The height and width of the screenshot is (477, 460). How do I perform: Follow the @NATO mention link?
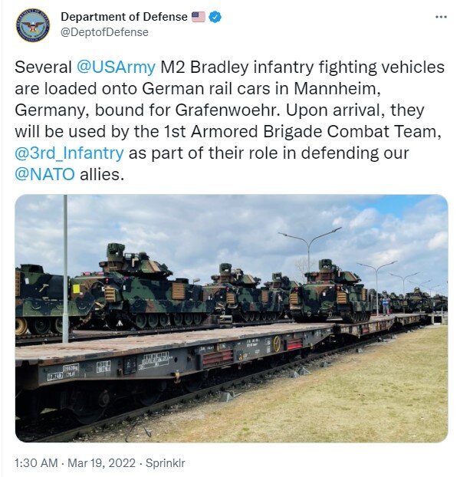point(45,174)
